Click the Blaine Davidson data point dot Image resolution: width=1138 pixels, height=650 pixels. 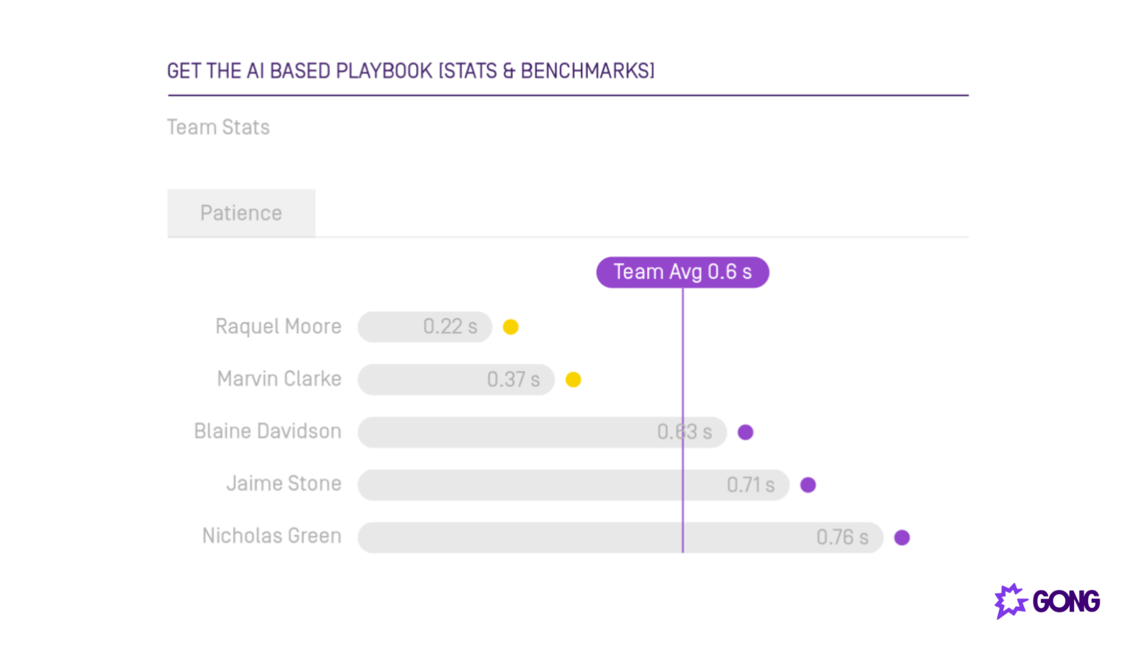click(x=745, y=432)
